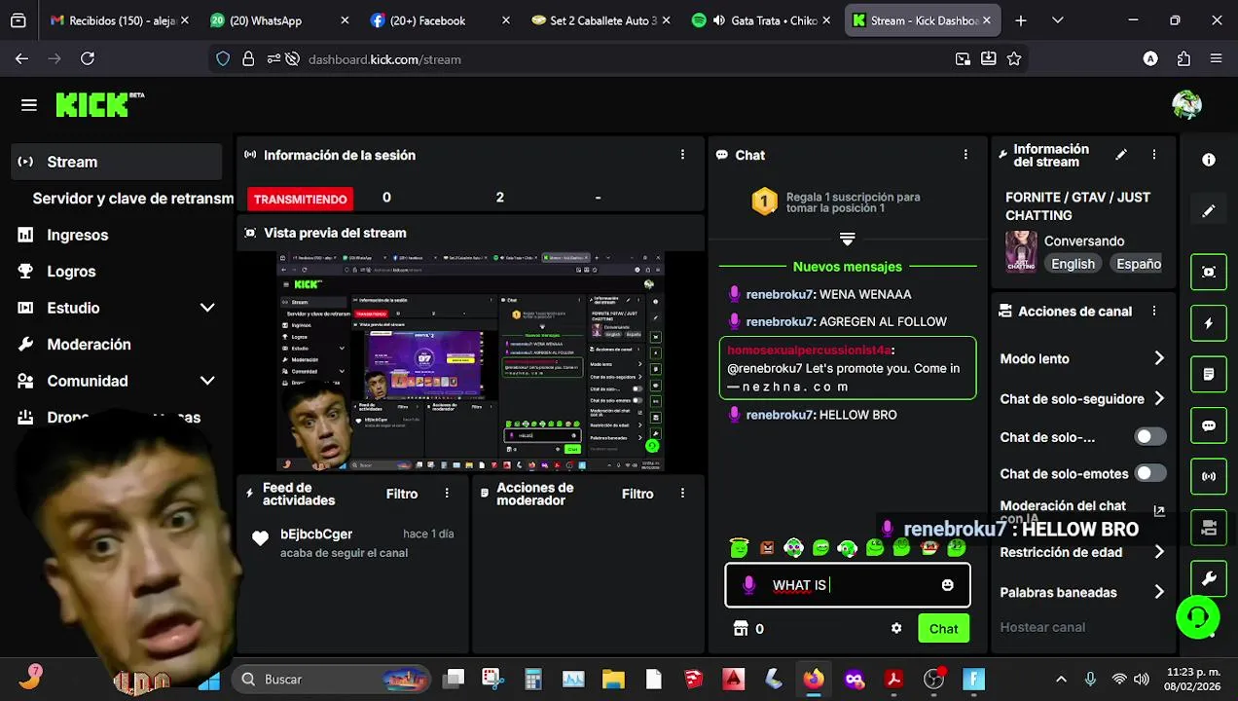Click the microphone icon in chat input
Viewport: 1238px width, 701px height.
tap(748, 585)
